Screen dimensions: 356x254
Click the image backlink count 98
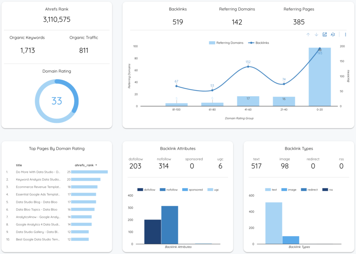point(285,166)
